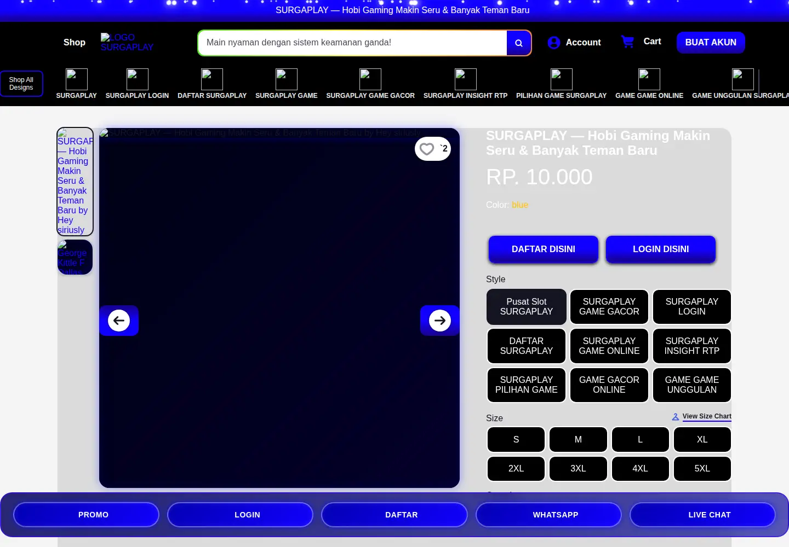Image resolution: width=789 pixels, height=547 pixels.
Task: Choose size 5XL
Action: [702, 469]
